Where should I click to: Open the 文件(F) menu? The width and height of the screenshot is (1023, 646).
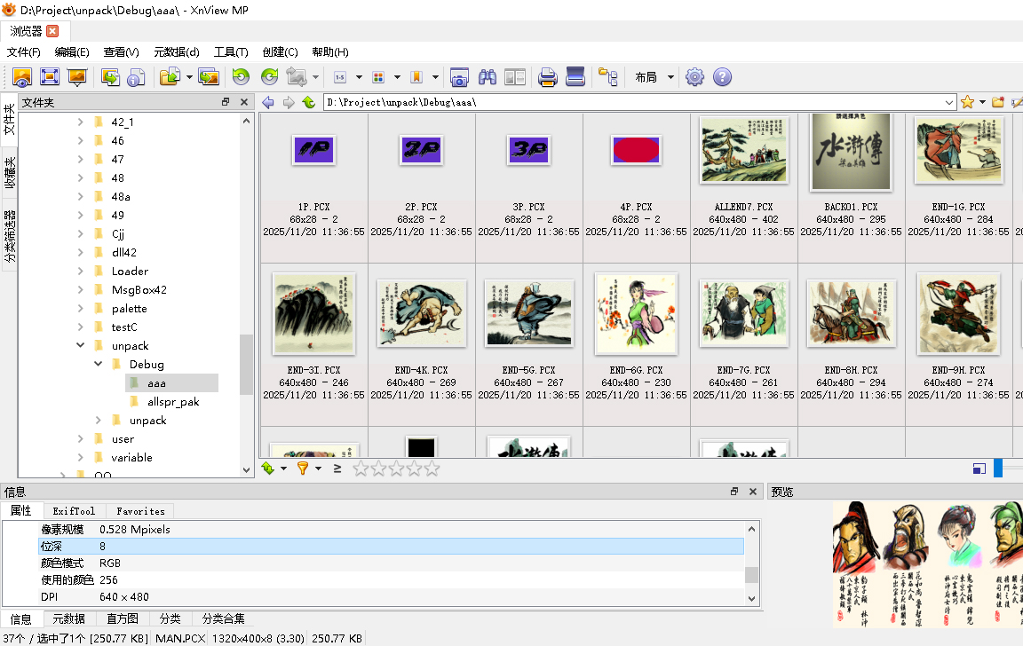point(23,52)
